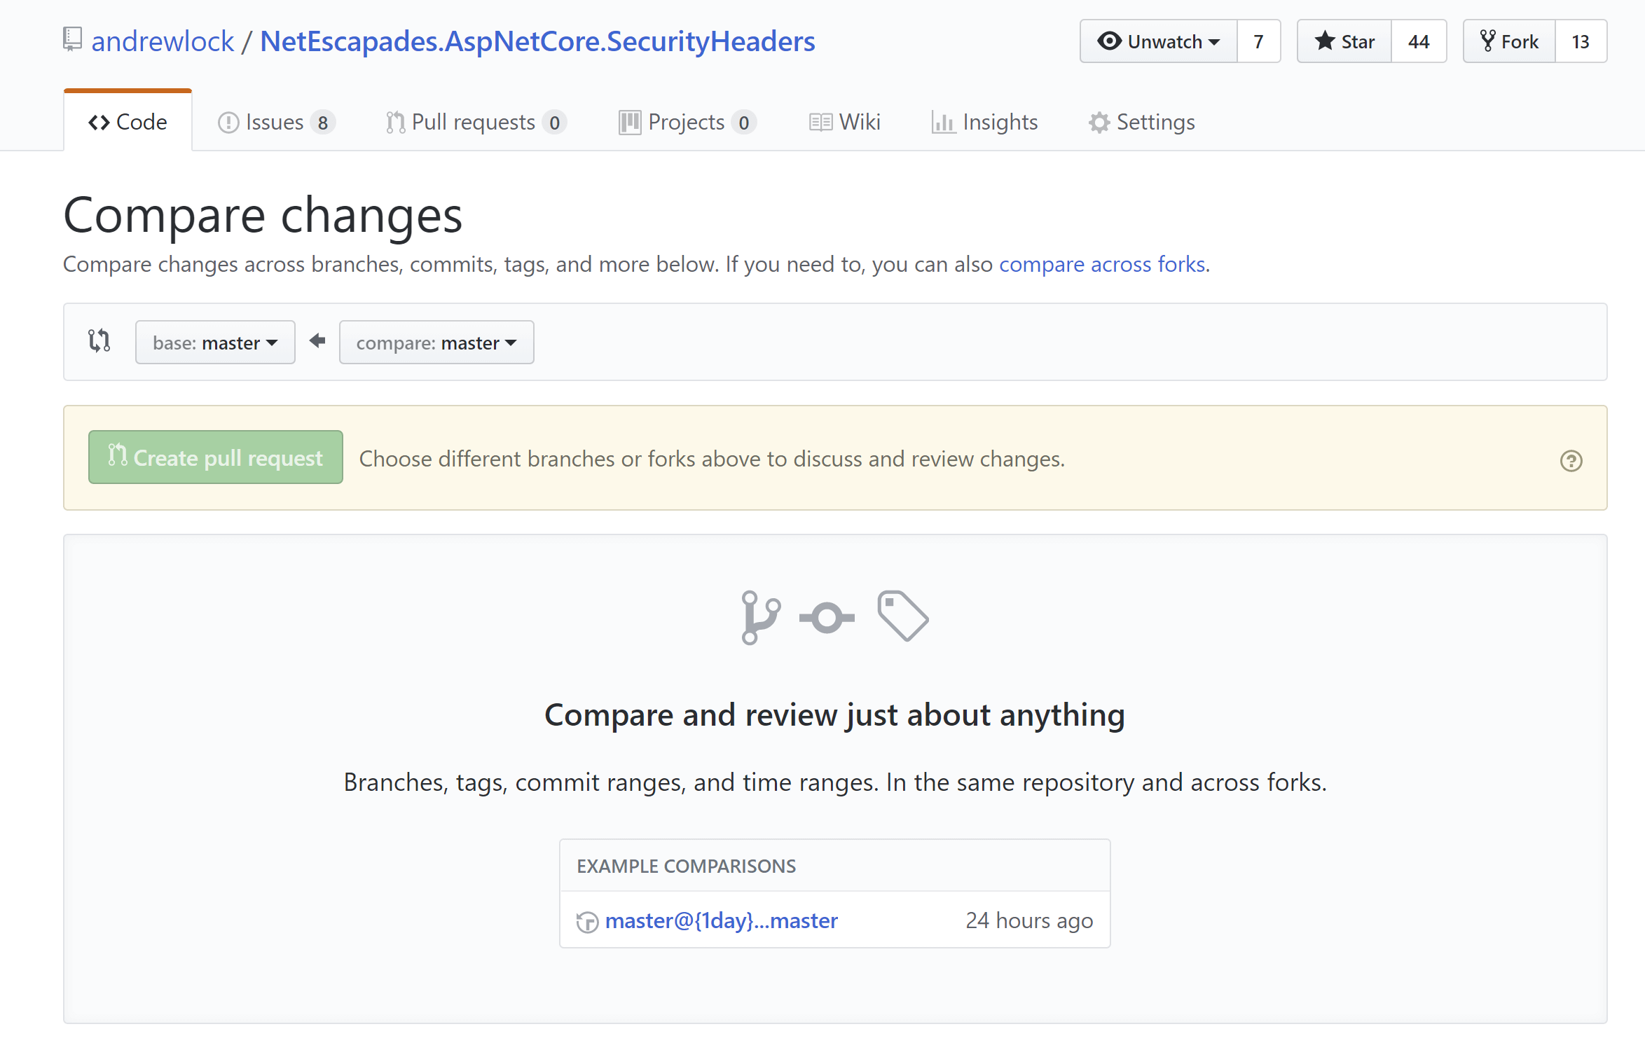Open the Unwatch dropdown
This screenshot has width=1645, height=1050.
[1158, 41]
